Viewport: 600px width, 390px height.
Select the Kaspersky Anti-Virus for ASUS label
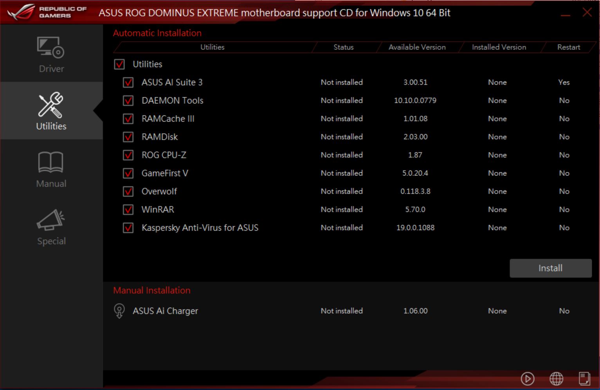[x=200, y=228]
